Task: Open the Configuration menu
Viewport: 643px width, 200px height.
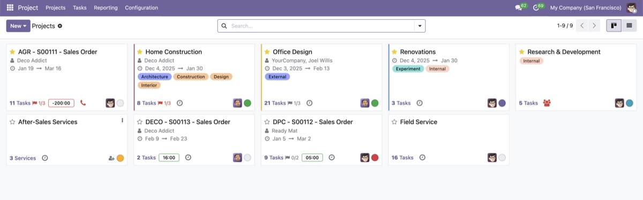Action: click(141, 8)
